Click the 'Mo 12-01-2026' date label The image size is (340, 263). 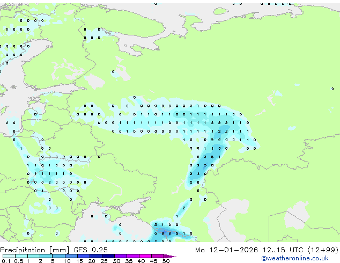(227, 250)
